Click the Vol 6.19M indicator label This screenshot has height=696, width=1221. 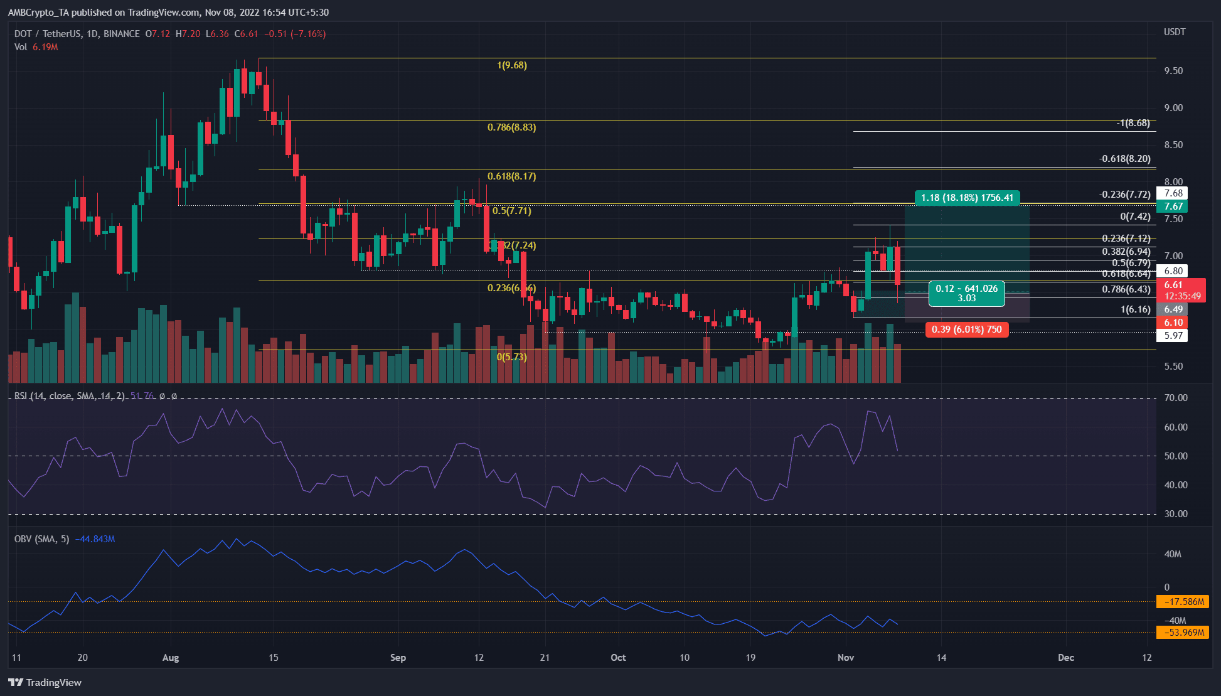pos(36,47)
